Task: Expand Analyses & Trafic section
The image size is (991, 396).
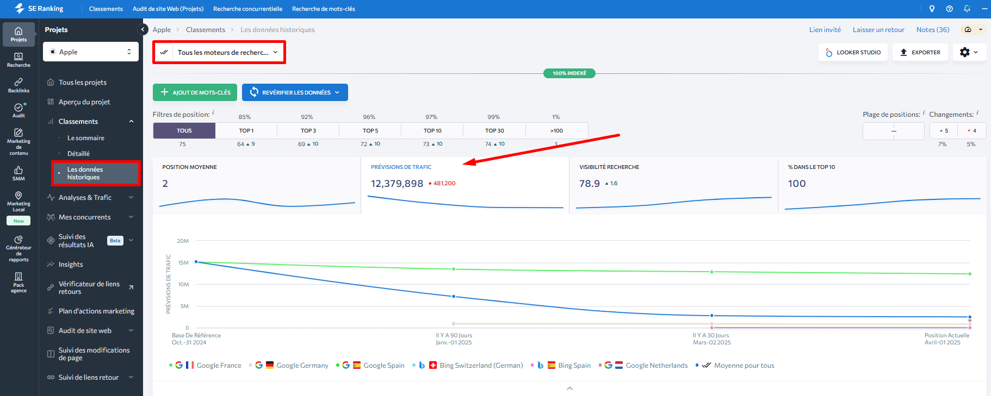Action: 131,197
